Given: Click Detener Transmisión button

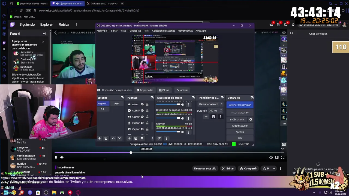Looking at the screenshot, I should coord(240,105).
